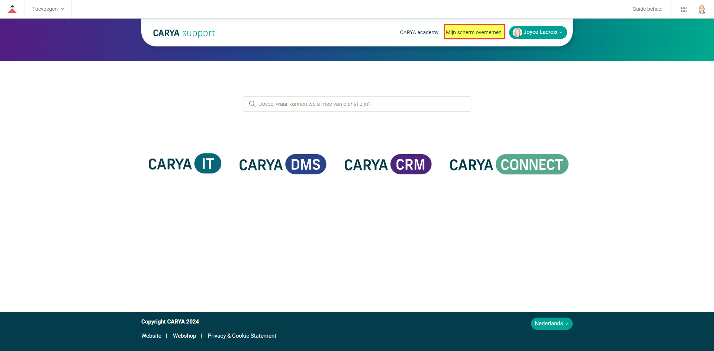Click the CARYA support header logo
The height and width of the screenshot is (351, 714).
point(184,33)
